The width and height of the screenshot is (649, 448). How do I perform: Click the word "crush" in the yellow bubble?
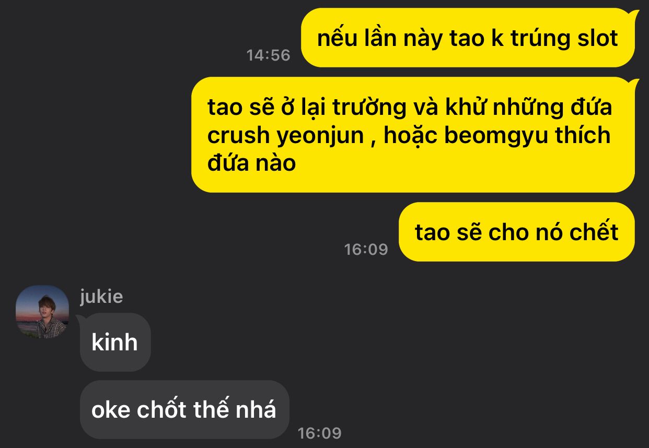point(238,136)
